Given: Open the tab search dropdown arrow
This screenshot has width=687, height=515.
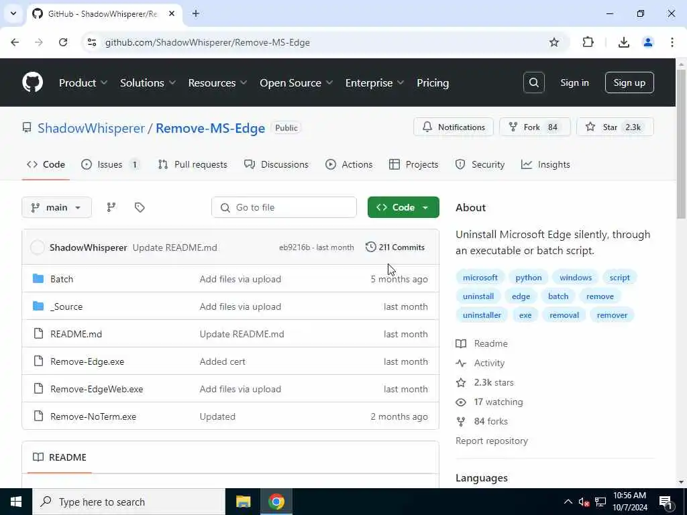Looking at the screenshot, I should (13, 13).
